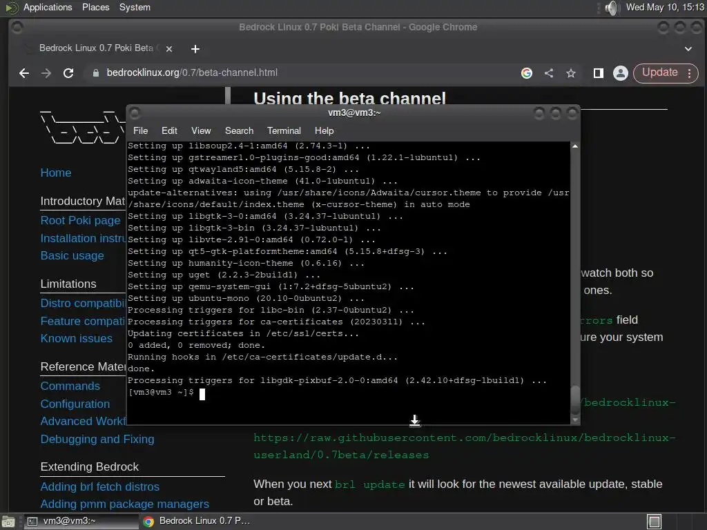Image resolution: width=707 pixels, height=530 pixels.
Task: Toggle Chrome side panel
Action: click(599, 73)
